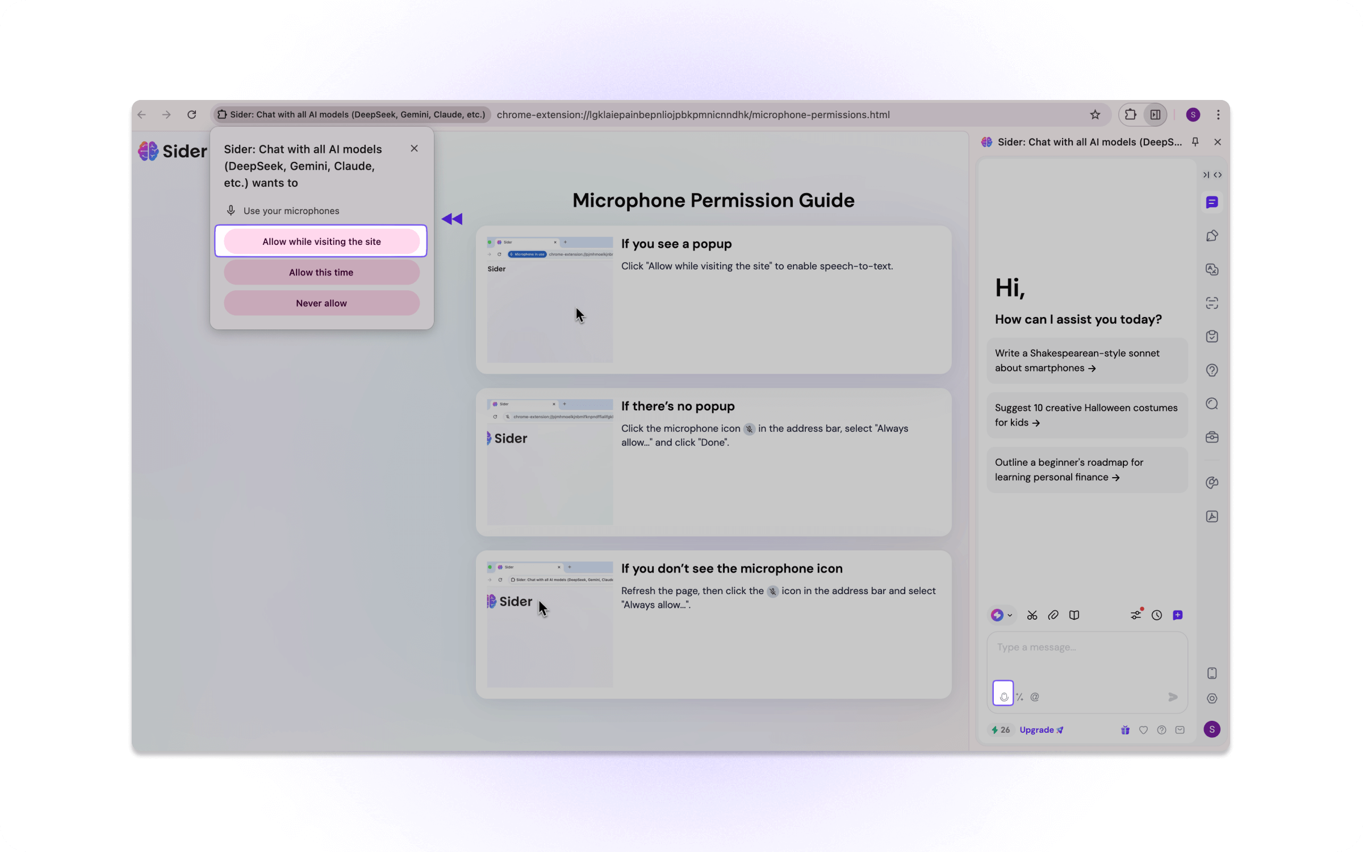The image size is (1363, 852).
Task: Open the Write pen tool in sidebar
Action: (1212, 236)
